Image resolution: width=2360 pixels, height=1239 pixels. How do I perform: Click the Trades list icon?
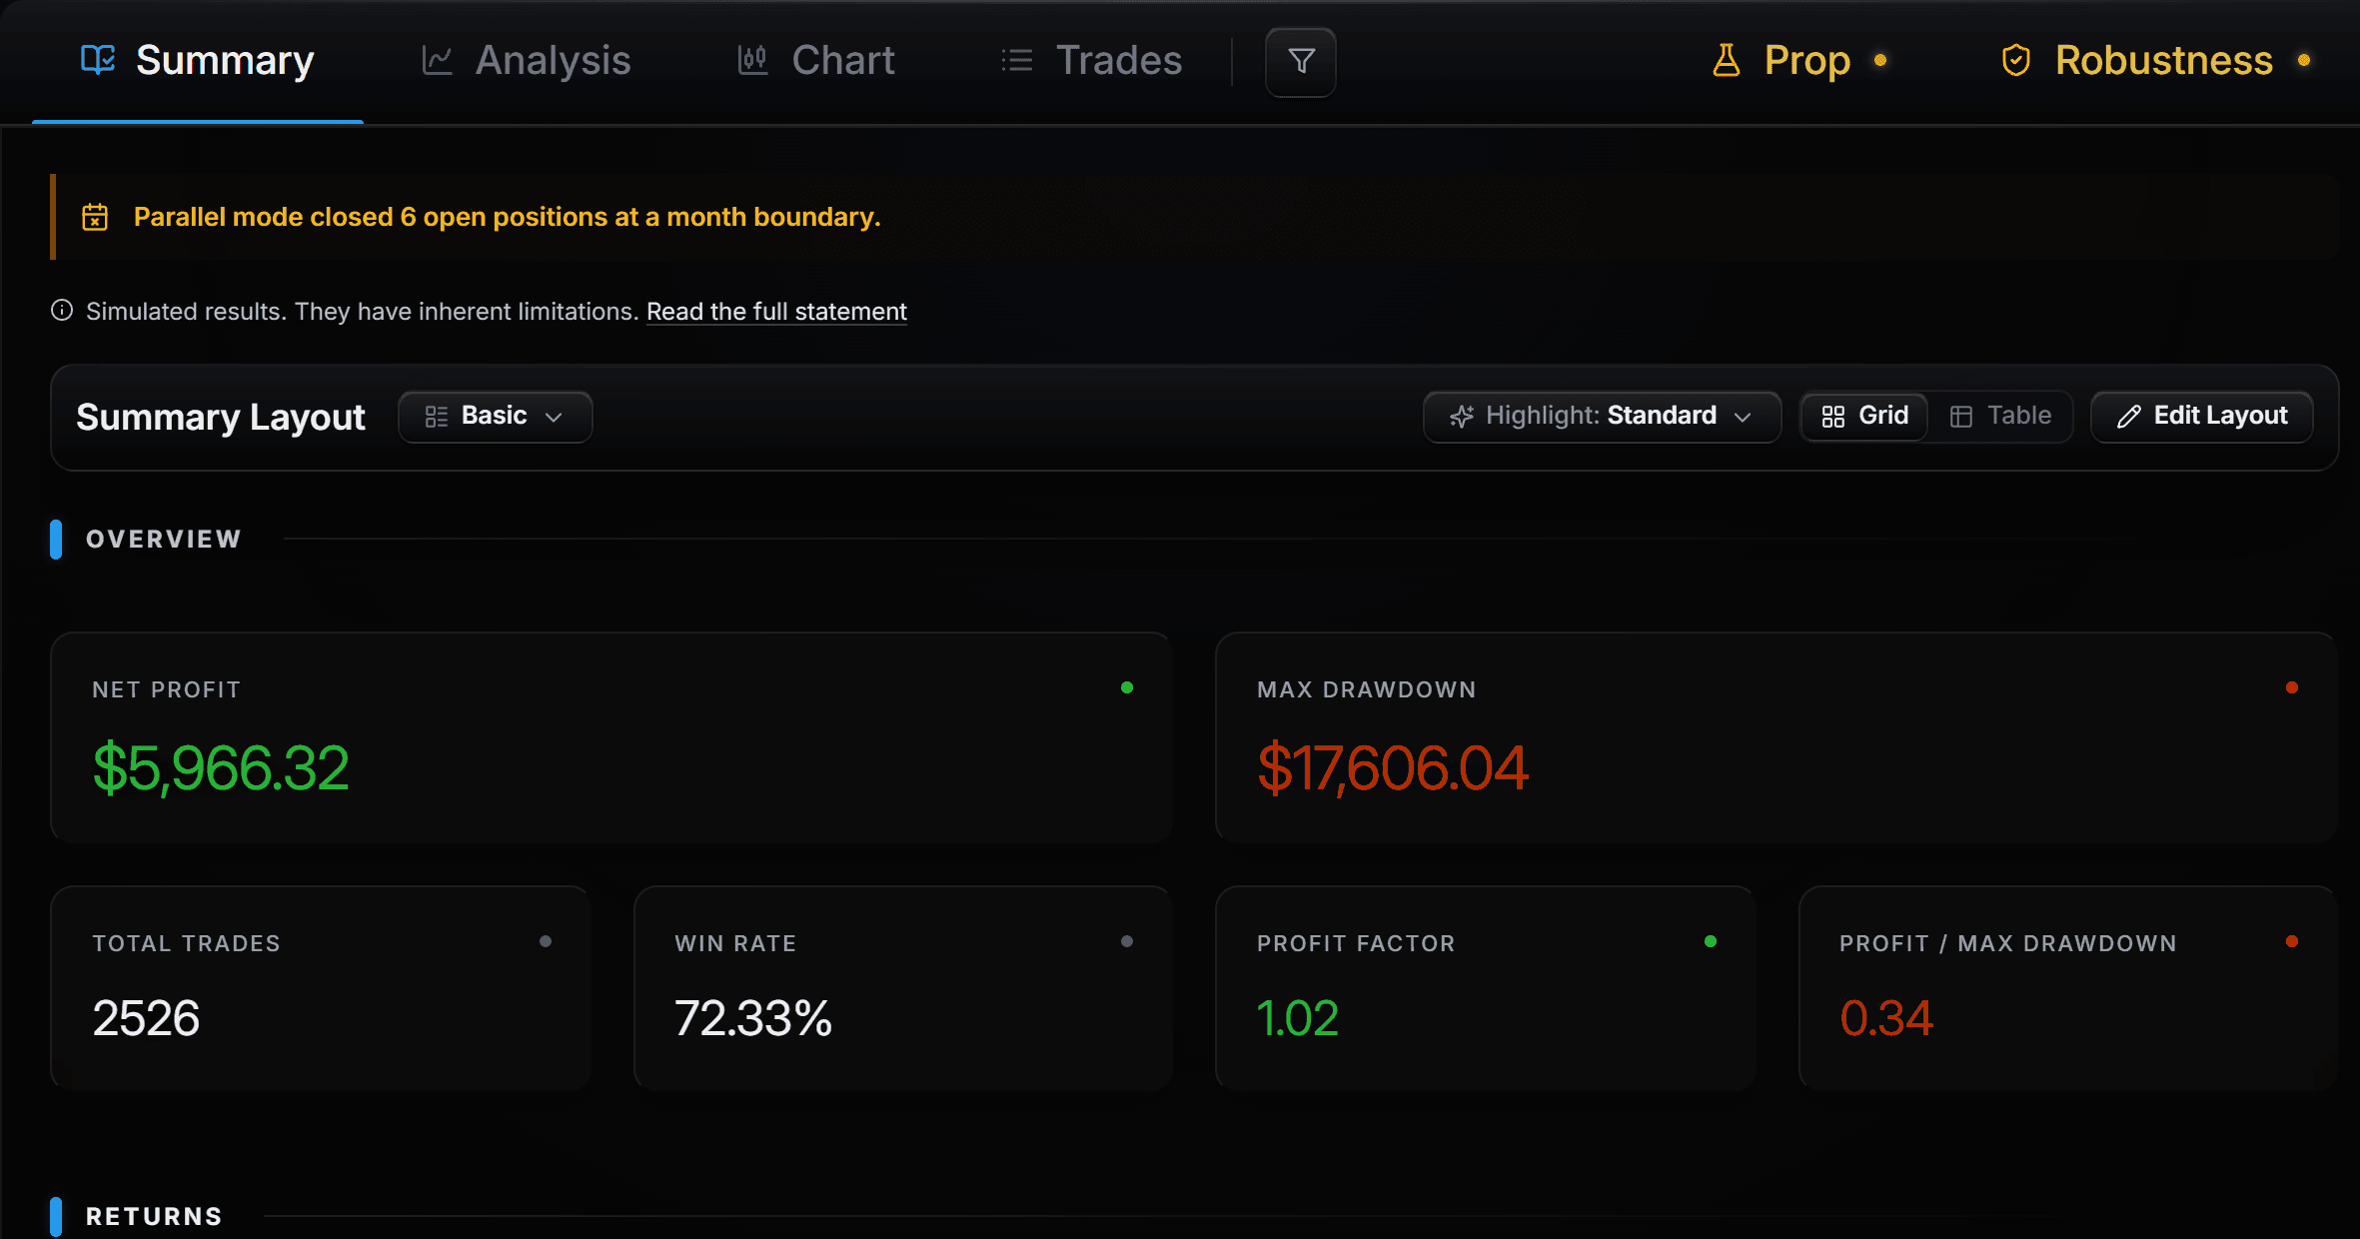(x=1017, y=61)
